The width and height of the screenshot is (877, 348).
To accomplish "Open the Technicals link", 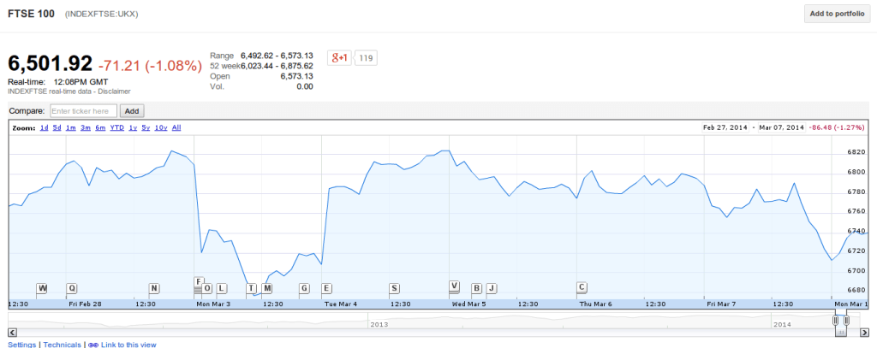I will [62, 345].
